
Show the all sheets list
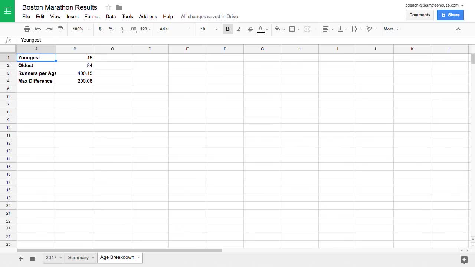pos(32,259)
